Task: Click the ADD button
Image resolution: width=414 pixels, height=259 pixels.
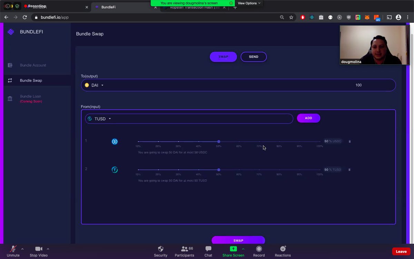Action: click(308, 118)
